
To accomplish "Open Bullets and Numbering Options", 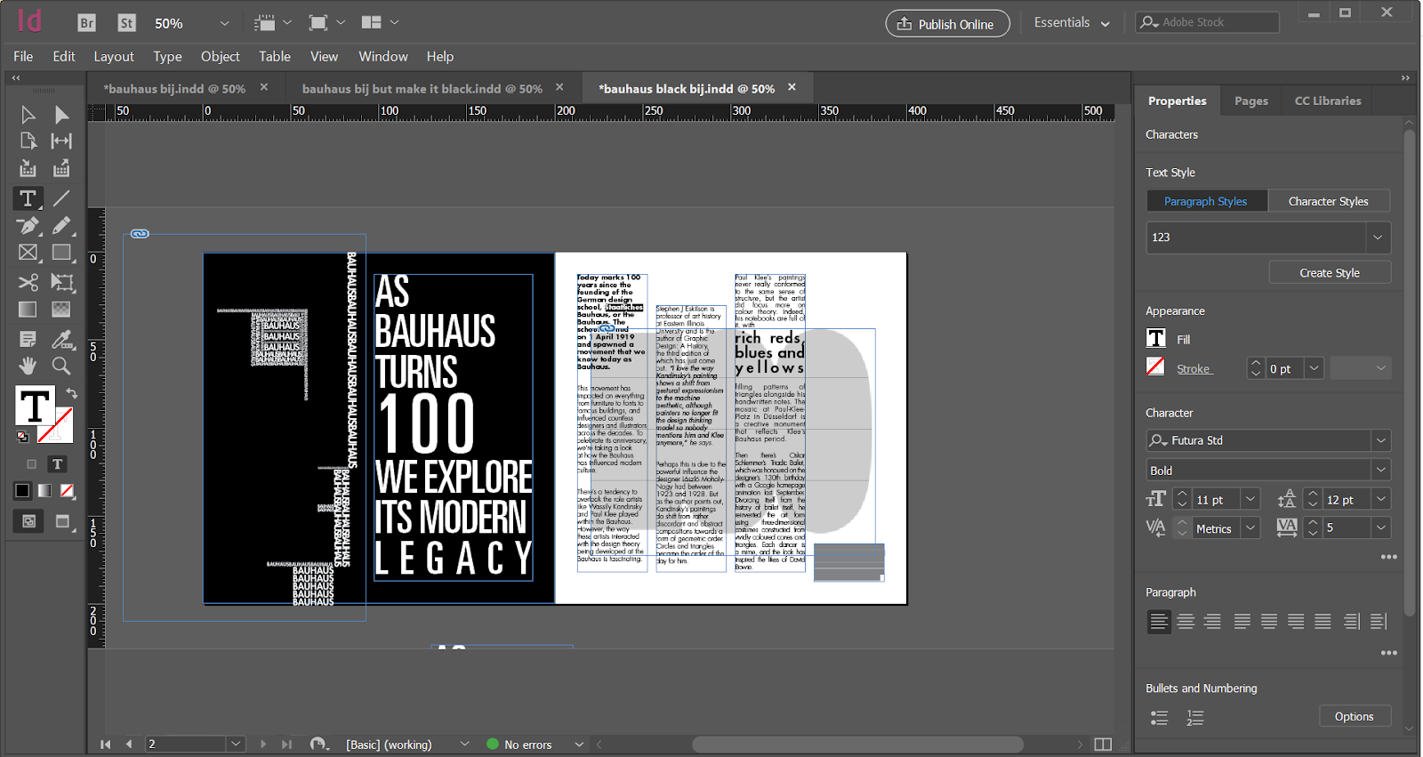I will (x=1355, y=717).
